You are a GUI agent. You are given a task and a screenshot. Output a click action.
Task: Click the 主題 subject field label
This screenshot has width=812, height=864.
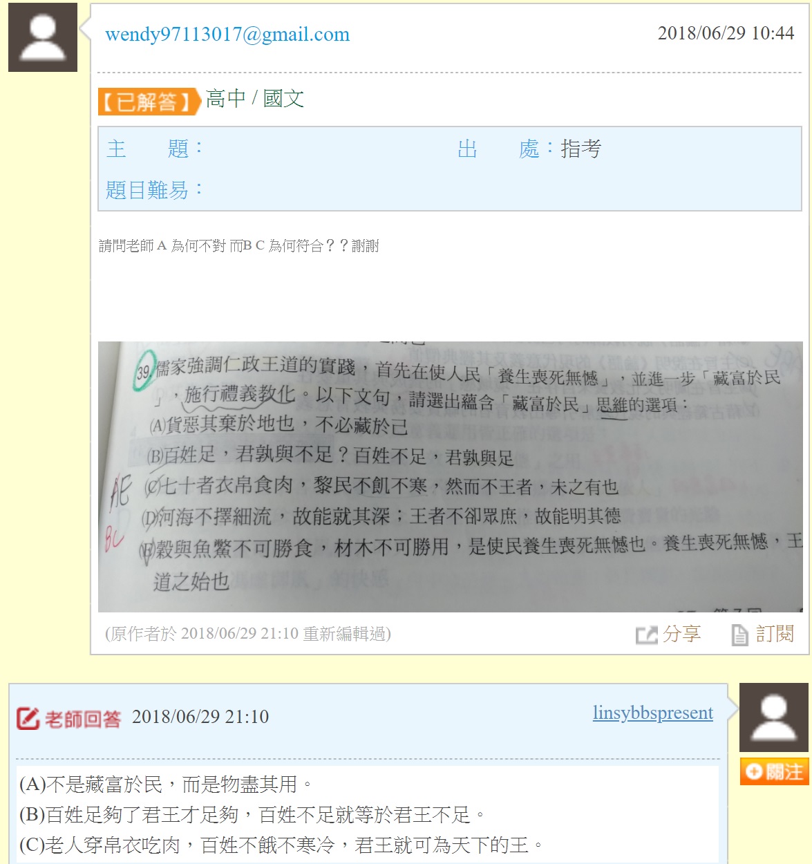[x=155, y=149]
